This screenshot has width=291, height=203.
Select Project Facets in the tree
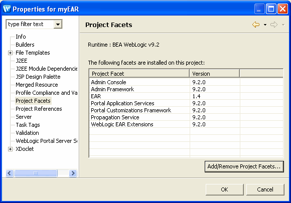[33, 101]
